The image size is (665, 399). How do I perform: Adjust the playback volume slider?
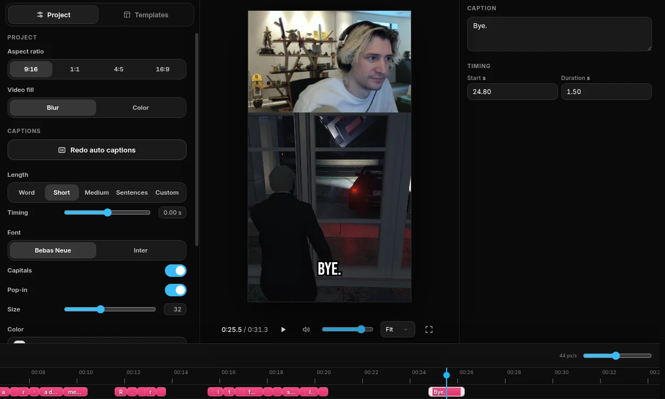347,329
